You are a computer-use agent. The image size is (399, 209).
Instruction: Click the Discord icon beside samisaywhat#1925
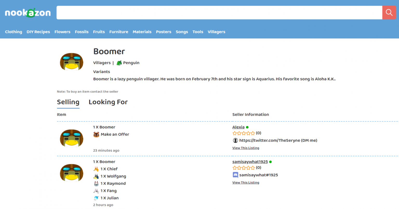click(x=235, y=175)
